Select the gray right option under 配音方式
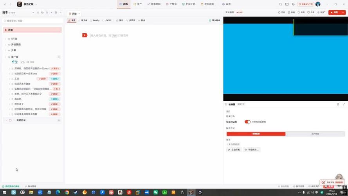 click(x=315, y=134)
